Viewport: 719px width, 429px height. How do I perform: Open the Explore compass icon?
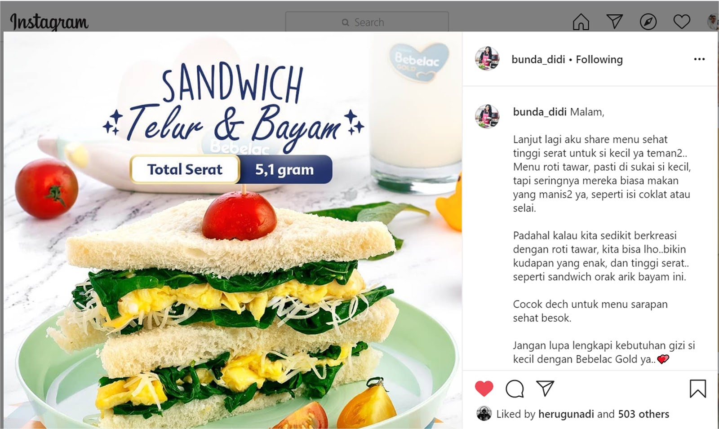click(648, 22)
